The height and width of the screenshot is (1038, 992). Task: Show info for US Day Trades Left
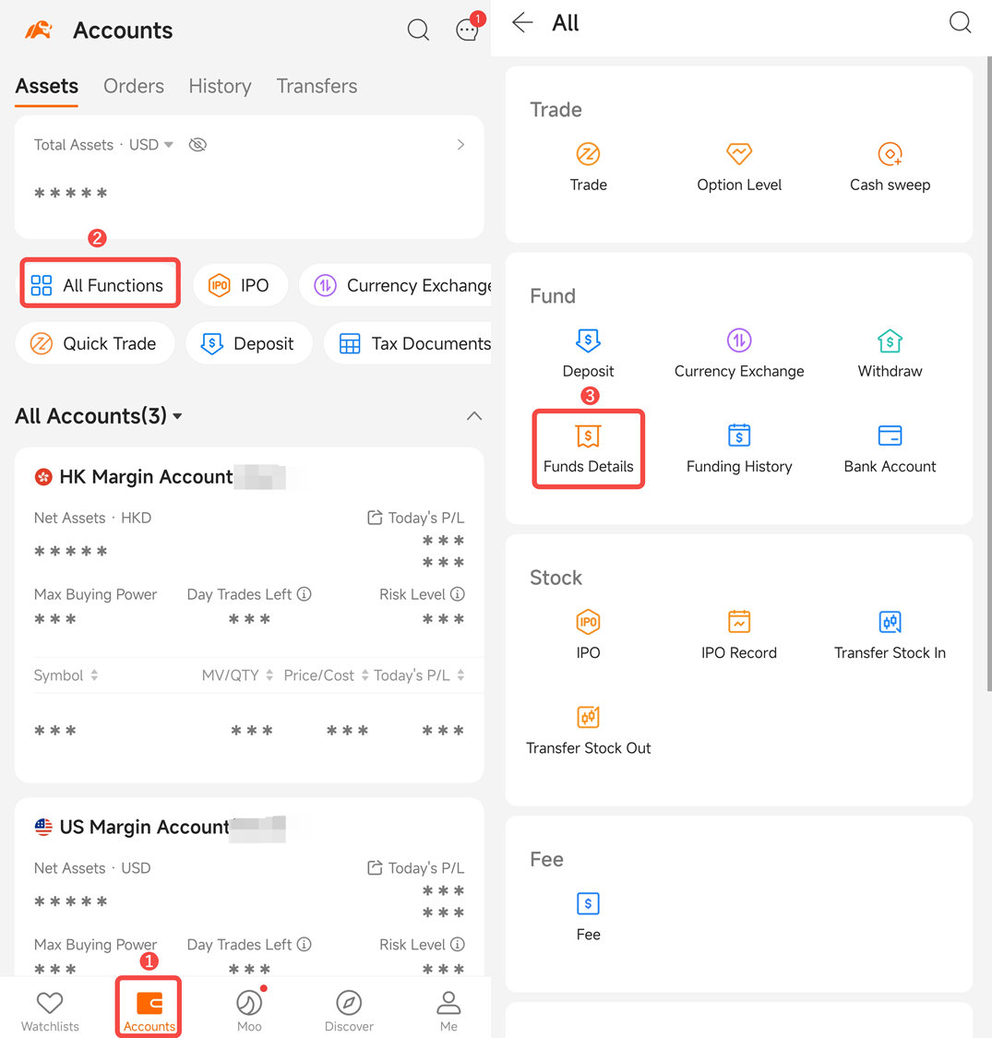[x=304, y=944]
